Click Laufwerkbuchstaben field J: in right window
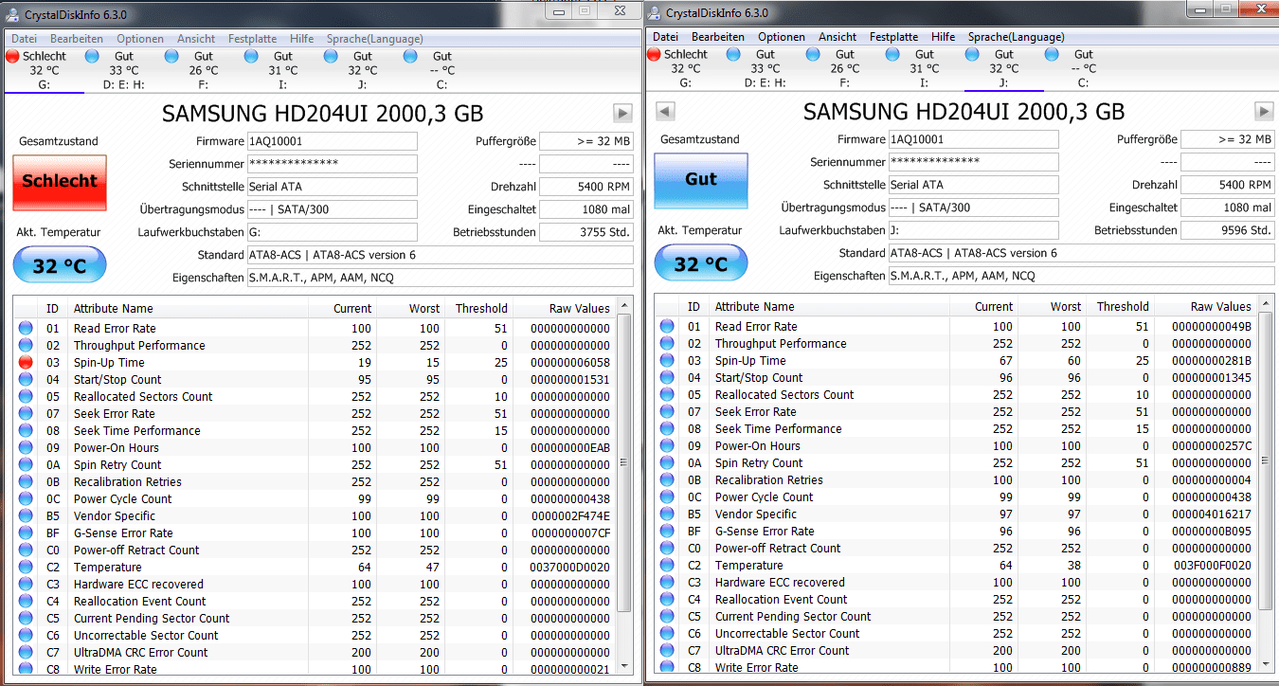The image size is (1279, 686). pos(973,230)
